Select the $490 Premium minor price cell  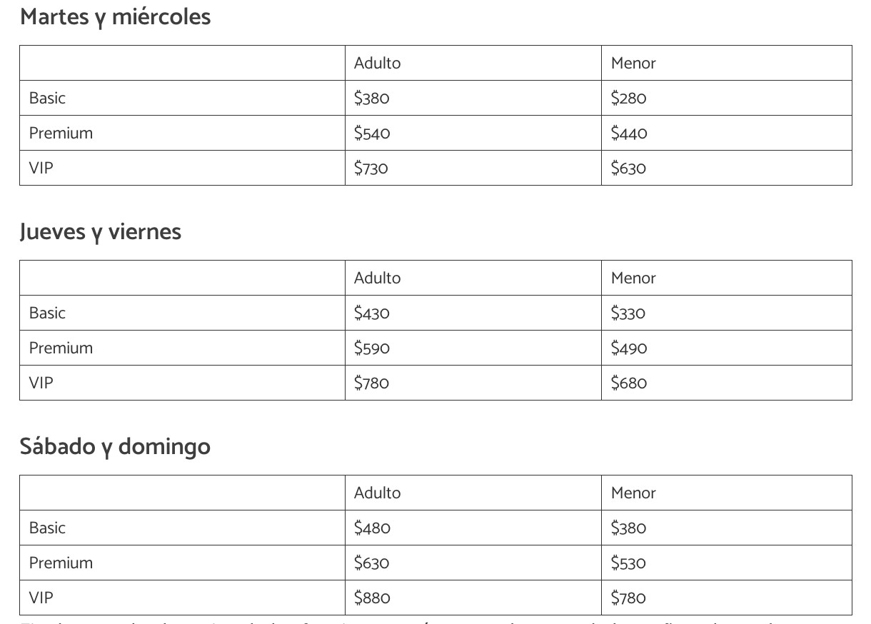tap(629, 348)
